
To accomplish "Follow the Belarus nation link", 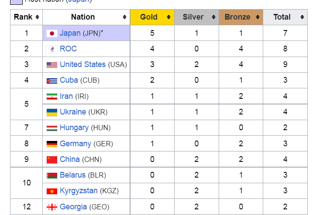I will pos(72,175).
